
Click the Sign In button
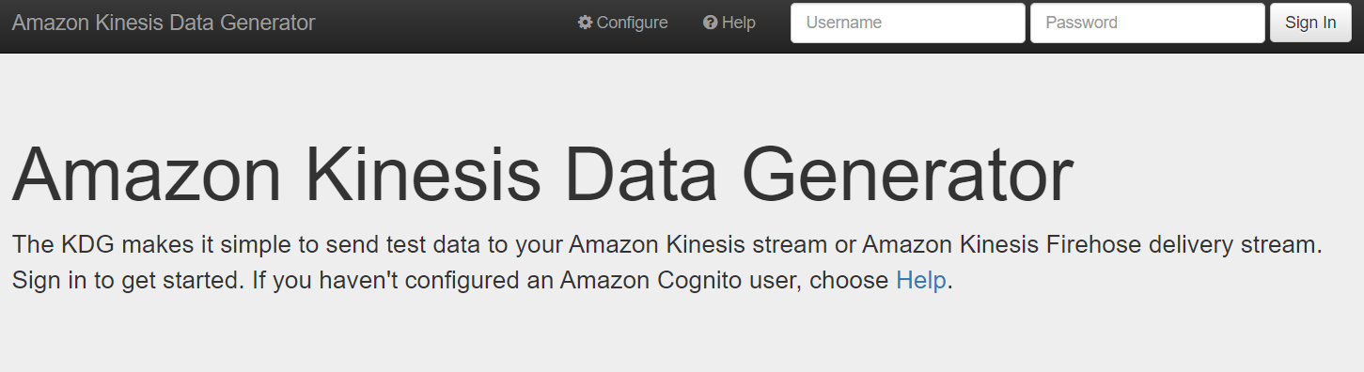click(x=1310, y=23)
